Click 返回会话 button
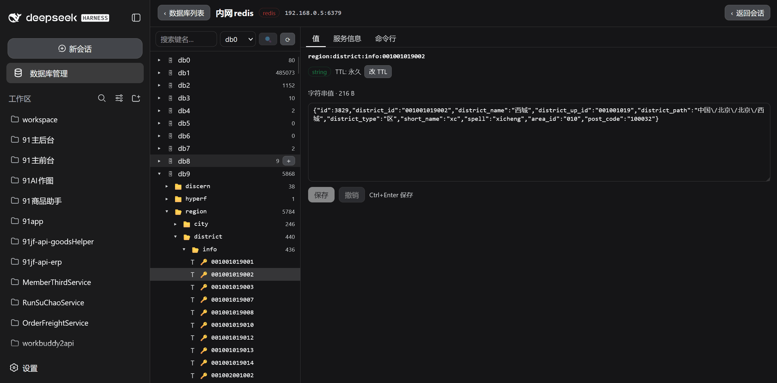 748,13
